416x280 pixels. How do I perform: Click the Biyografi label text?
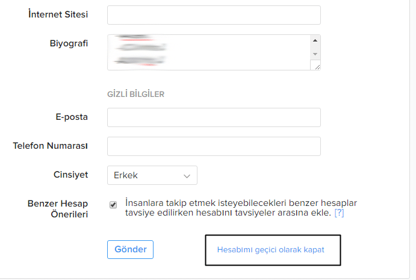click(69, 43)
